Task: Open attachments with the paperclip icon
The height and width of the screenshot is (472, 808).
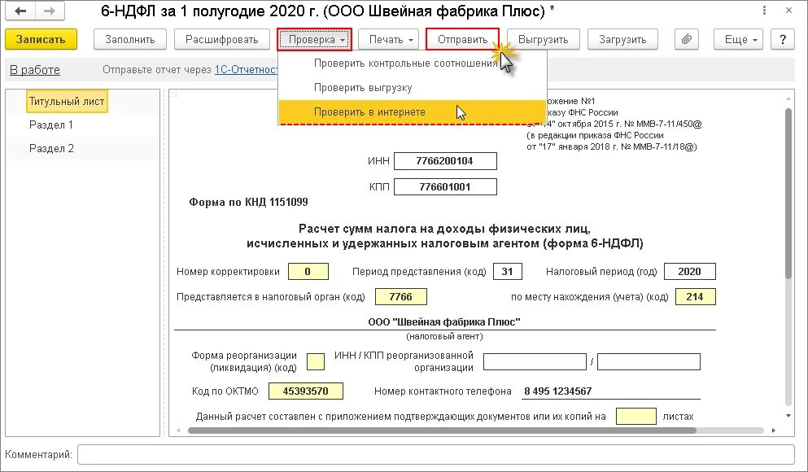Action: 687,39
